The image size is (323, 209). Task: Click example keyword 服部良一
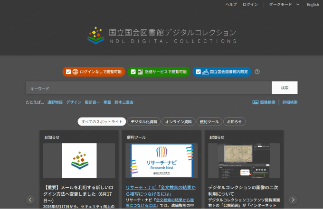pos(92,102)
